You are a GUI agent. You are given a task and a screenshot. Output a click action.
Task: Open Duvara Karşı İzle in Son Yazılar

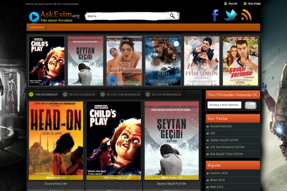(221, 126)
